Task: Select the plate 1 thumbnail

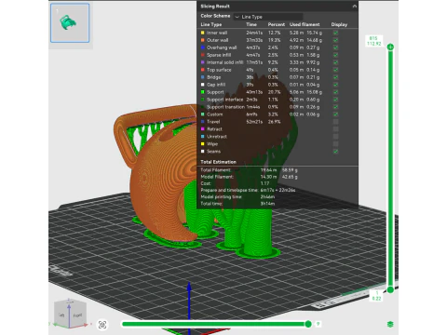Action: pyautogui.click(x=70, y=23)
